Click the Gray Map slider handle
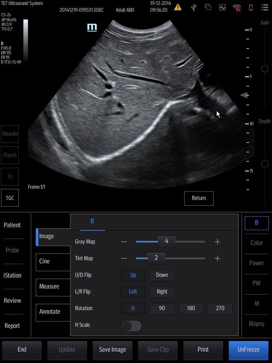This screenshot has width=272, height=363. [x=166, y=241]
